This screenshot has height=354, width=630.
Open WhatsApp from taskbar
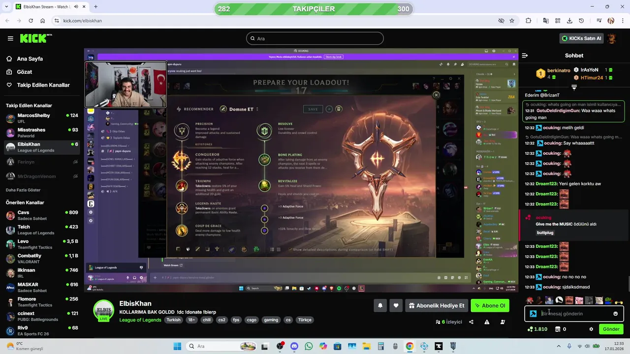(309, 346)
